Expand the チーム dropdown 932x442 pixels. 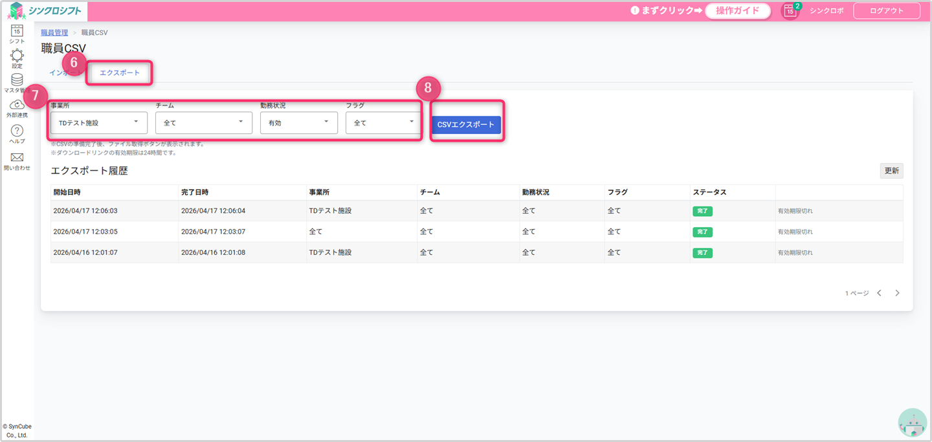(204, 122)
